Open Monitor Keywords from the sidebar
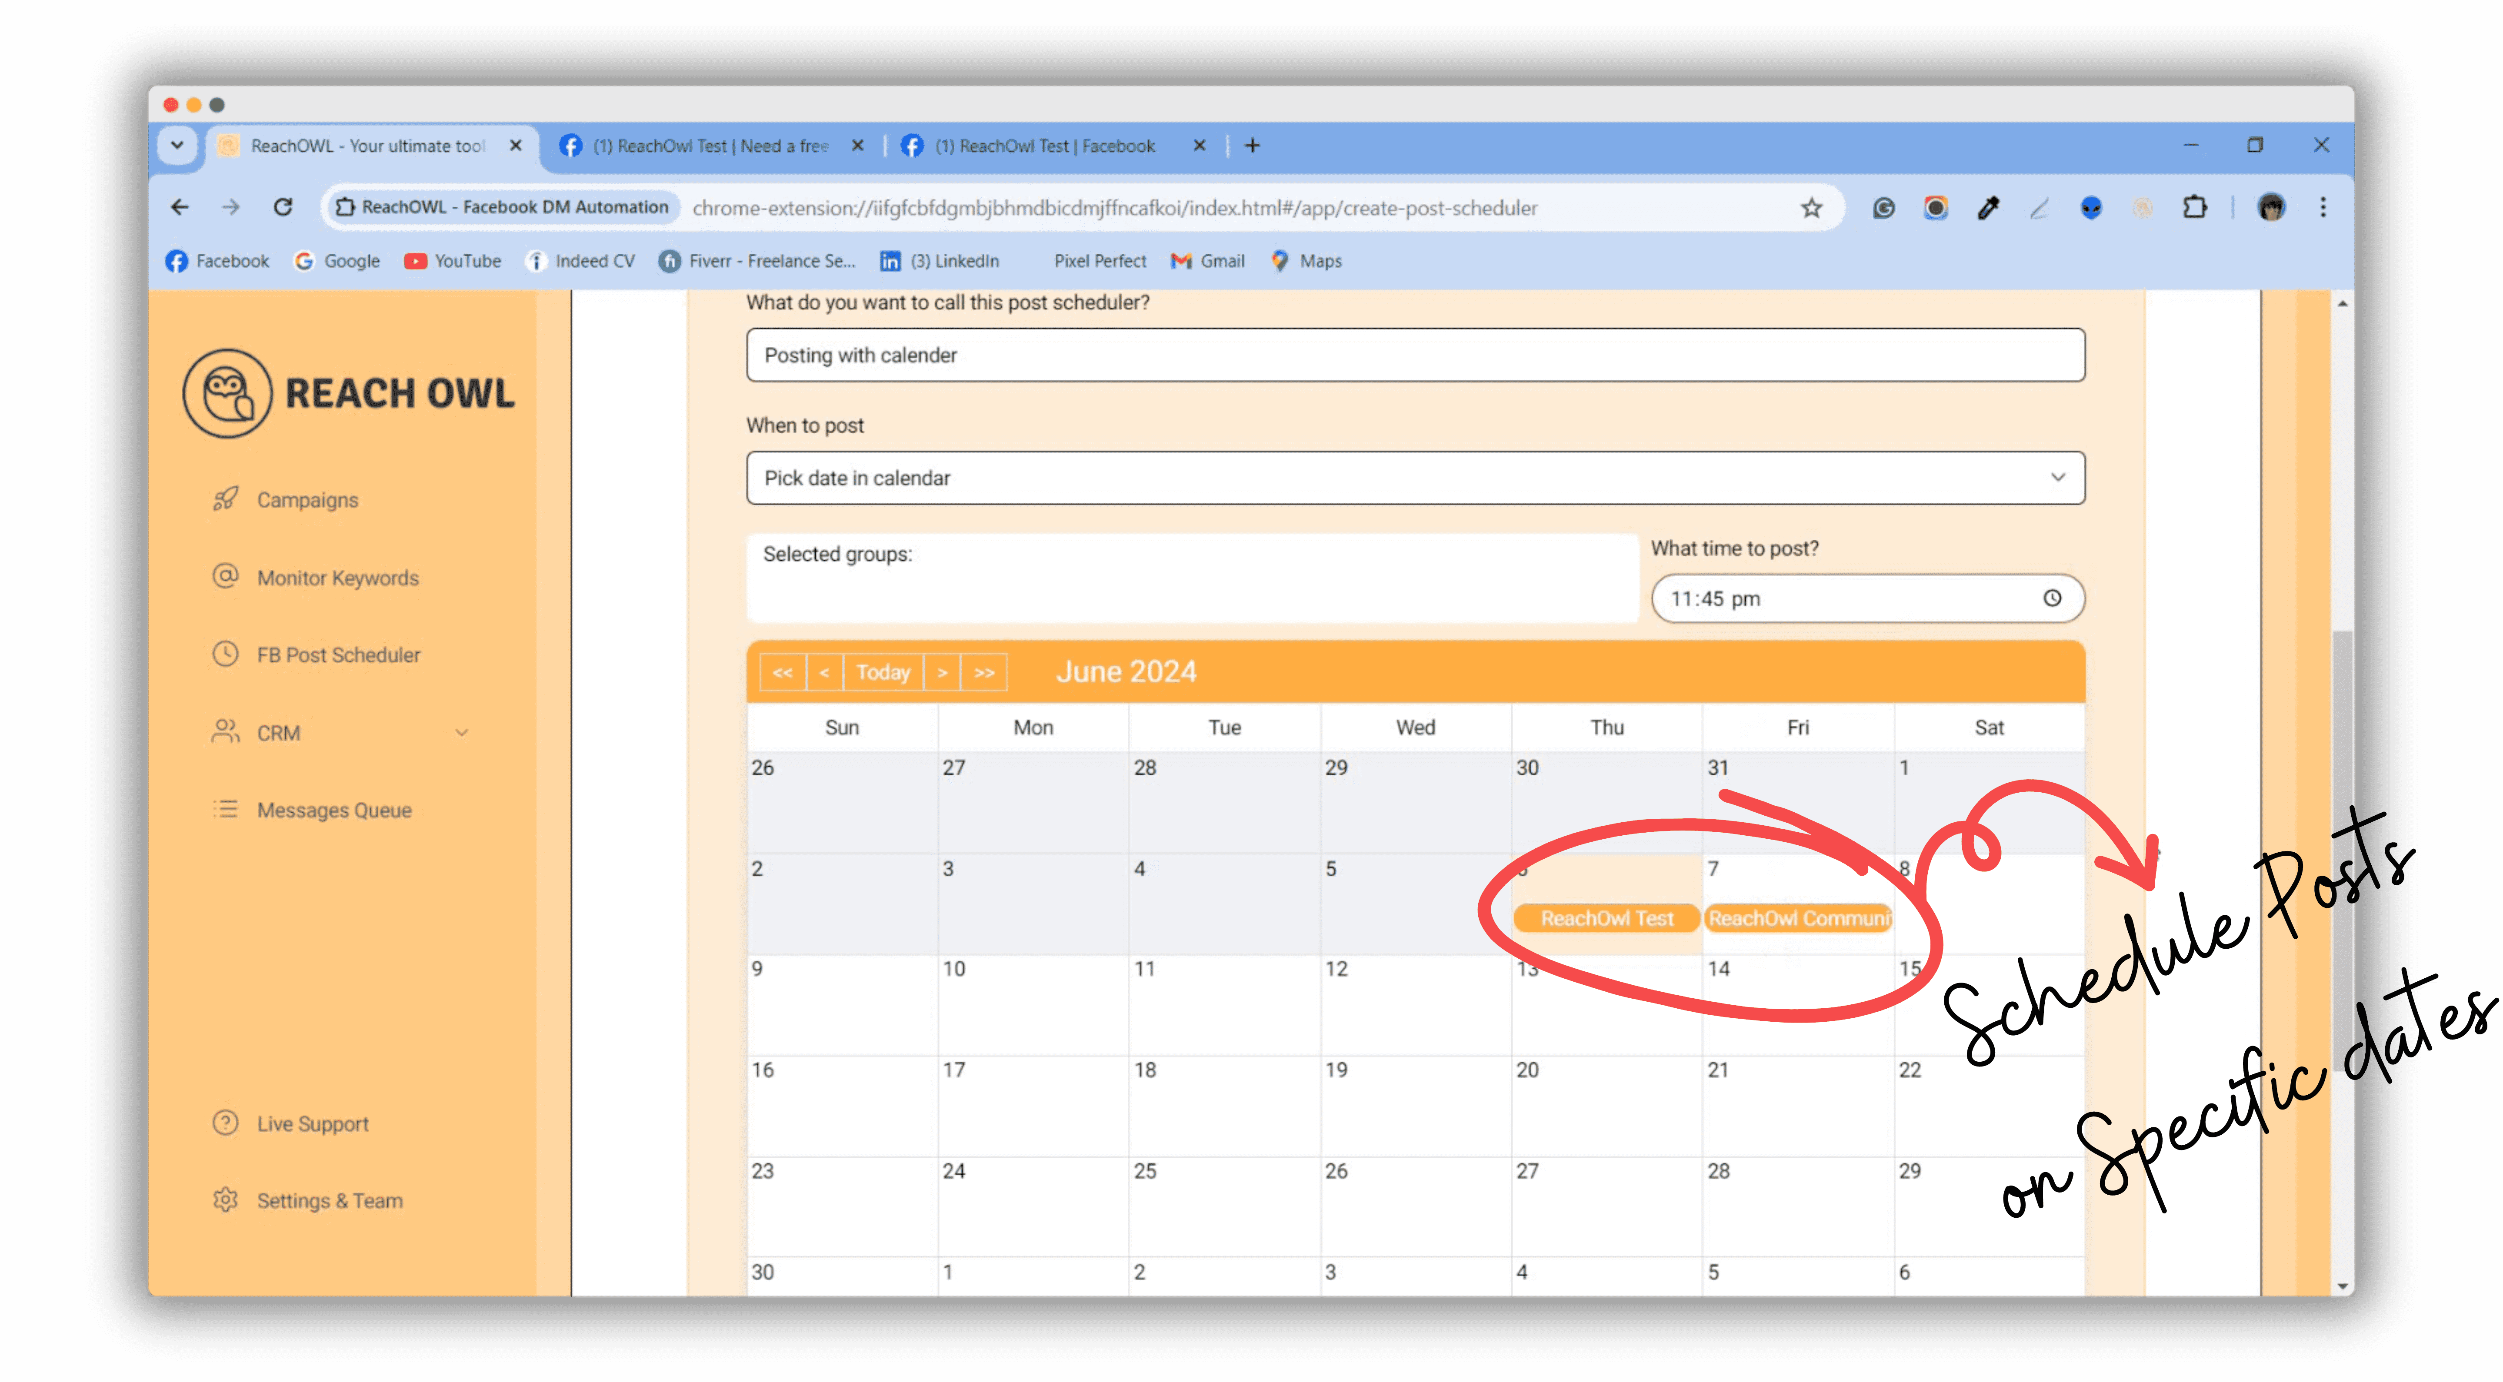This screenshot has height=1382, width=2503. coord(337,578)
